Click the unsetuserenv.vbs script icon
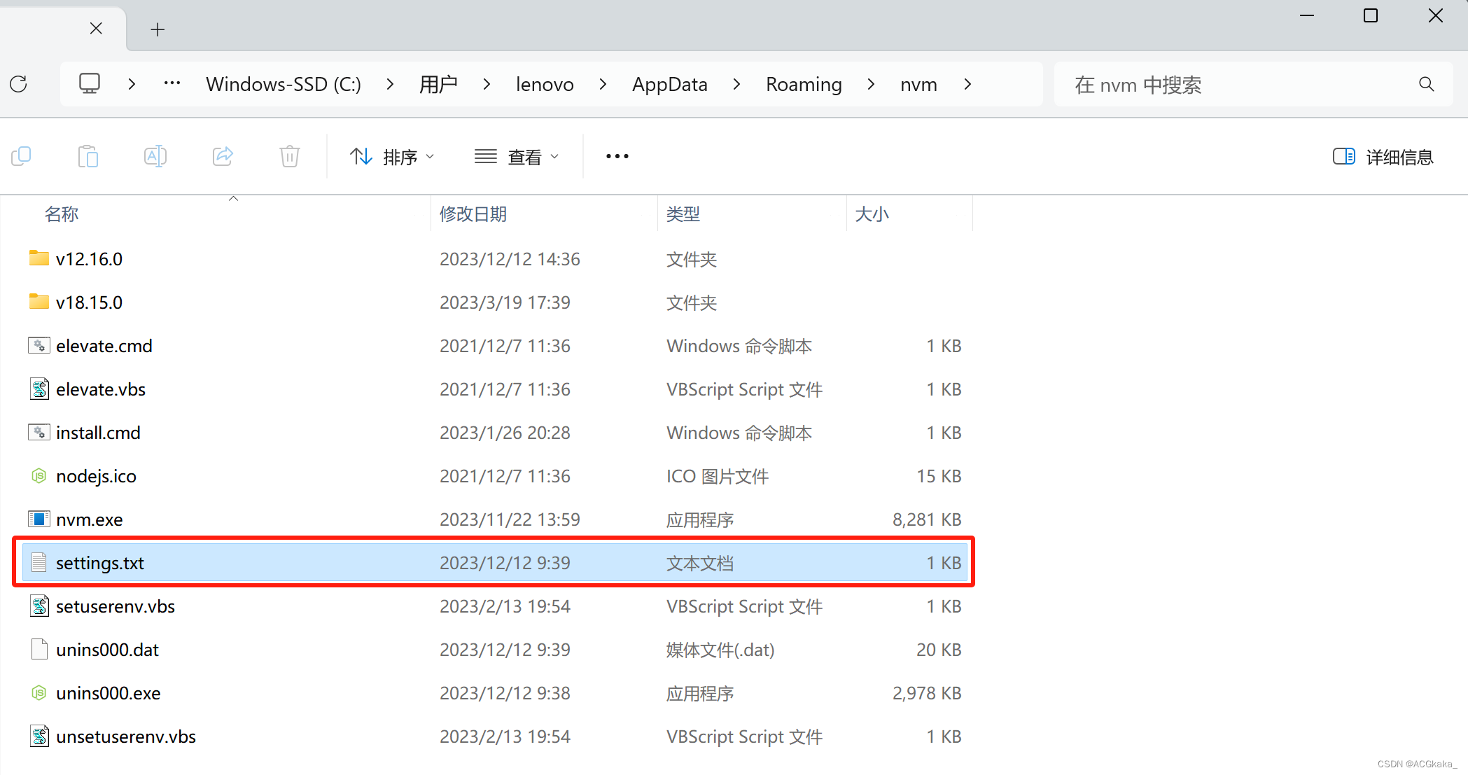The height and width of the screenshot is (775, 1468). click(39, 736)
